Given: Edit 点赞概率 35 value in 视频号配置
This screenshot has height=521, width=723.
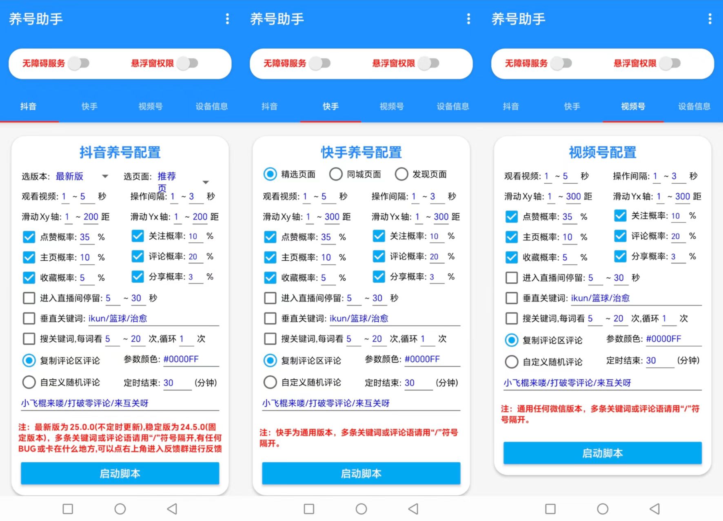Looking at the screenshot, I should click(x=569, y=217).
